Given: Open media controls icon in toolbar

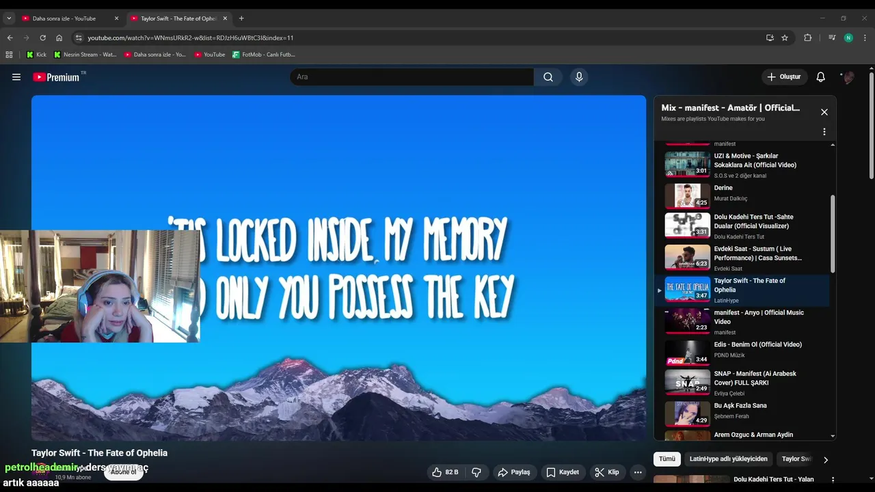Looking at the screenshot, I should pos(832,38).
